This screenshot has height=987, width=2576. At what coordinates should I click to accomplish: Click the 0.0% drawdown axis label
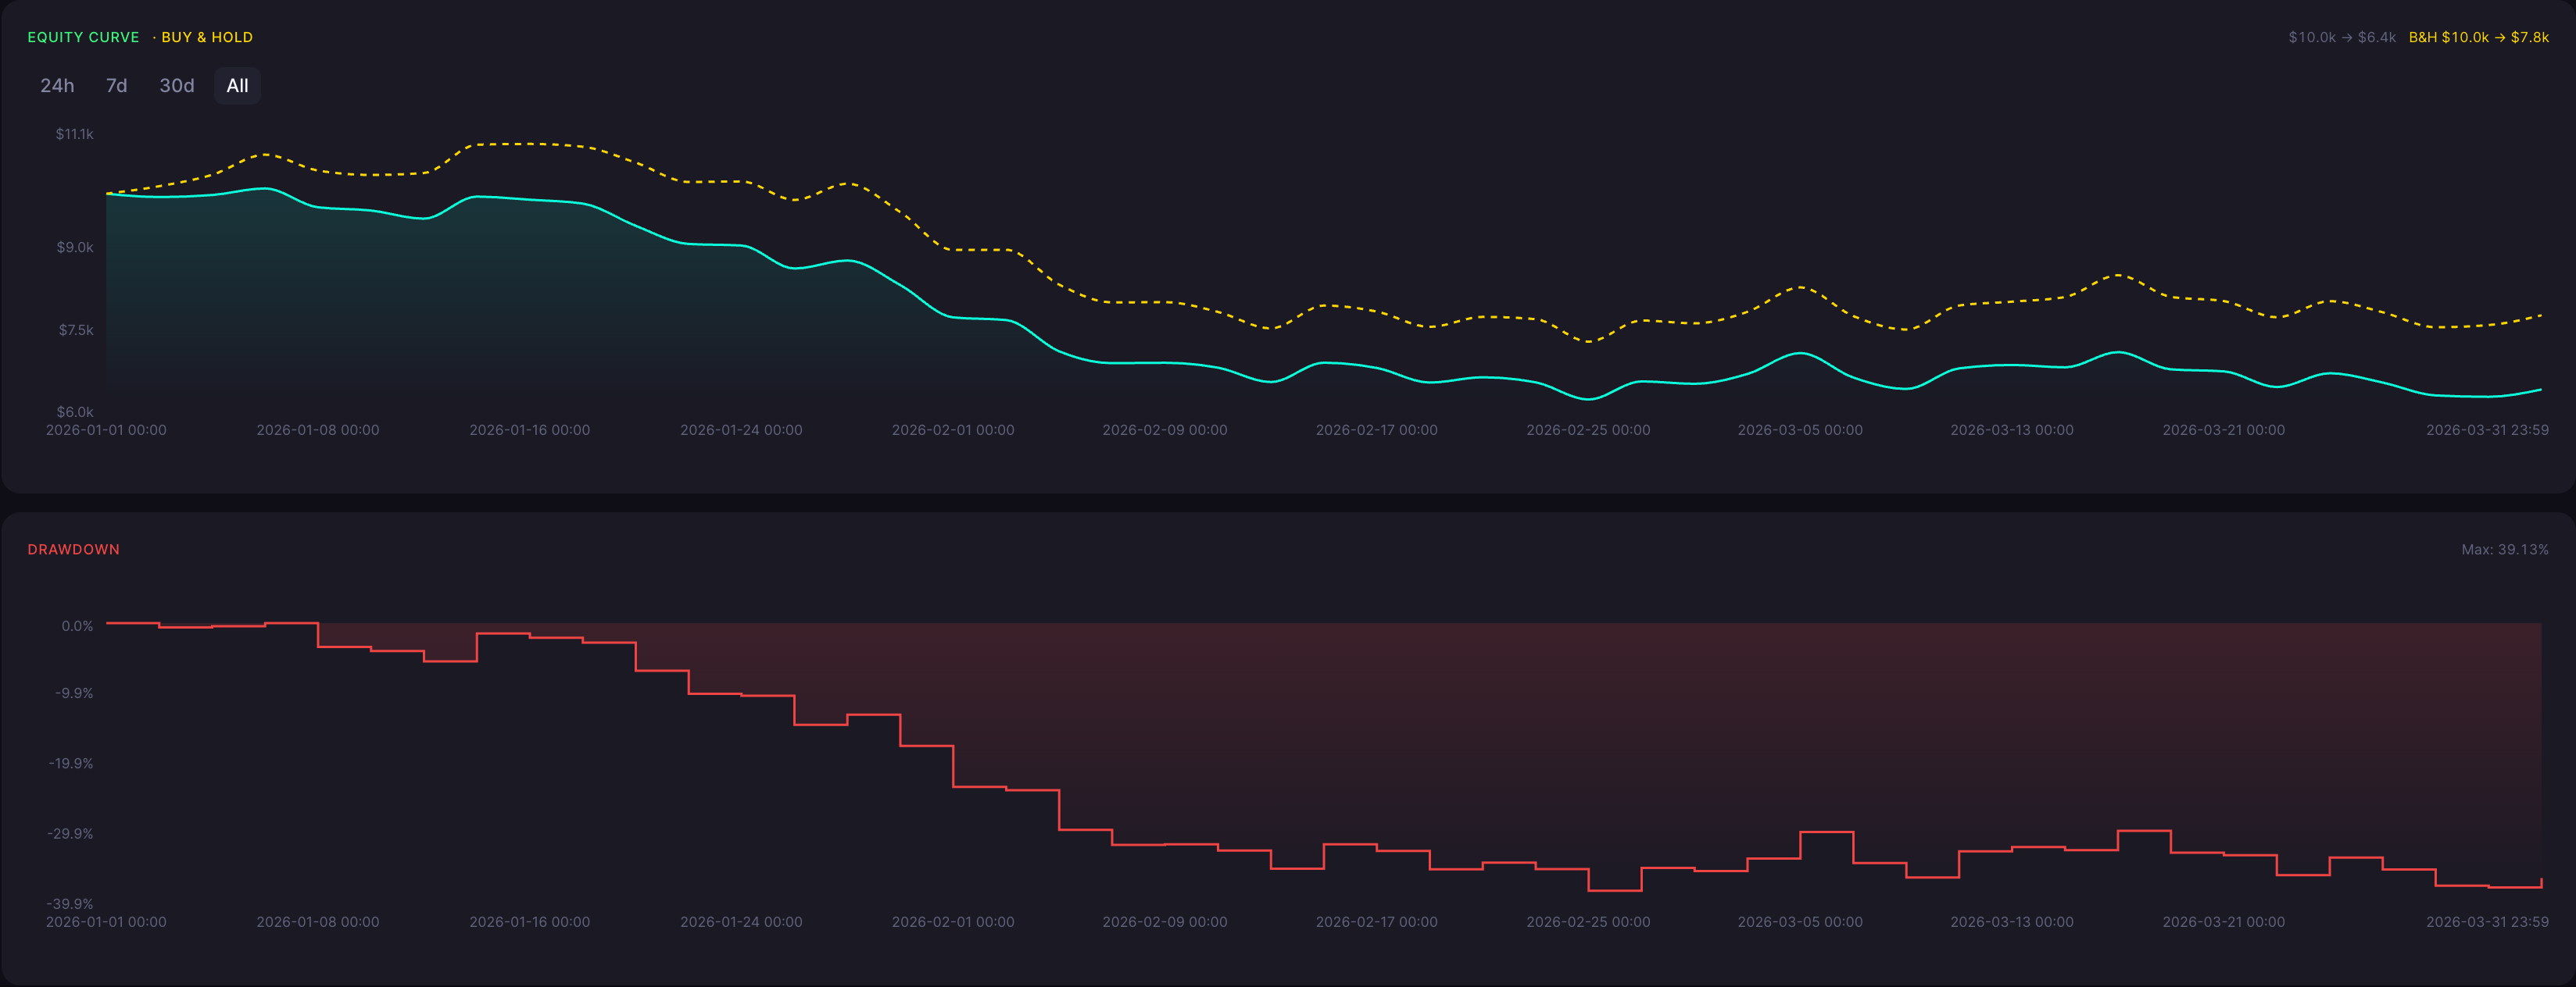click(x=77, y=626)
